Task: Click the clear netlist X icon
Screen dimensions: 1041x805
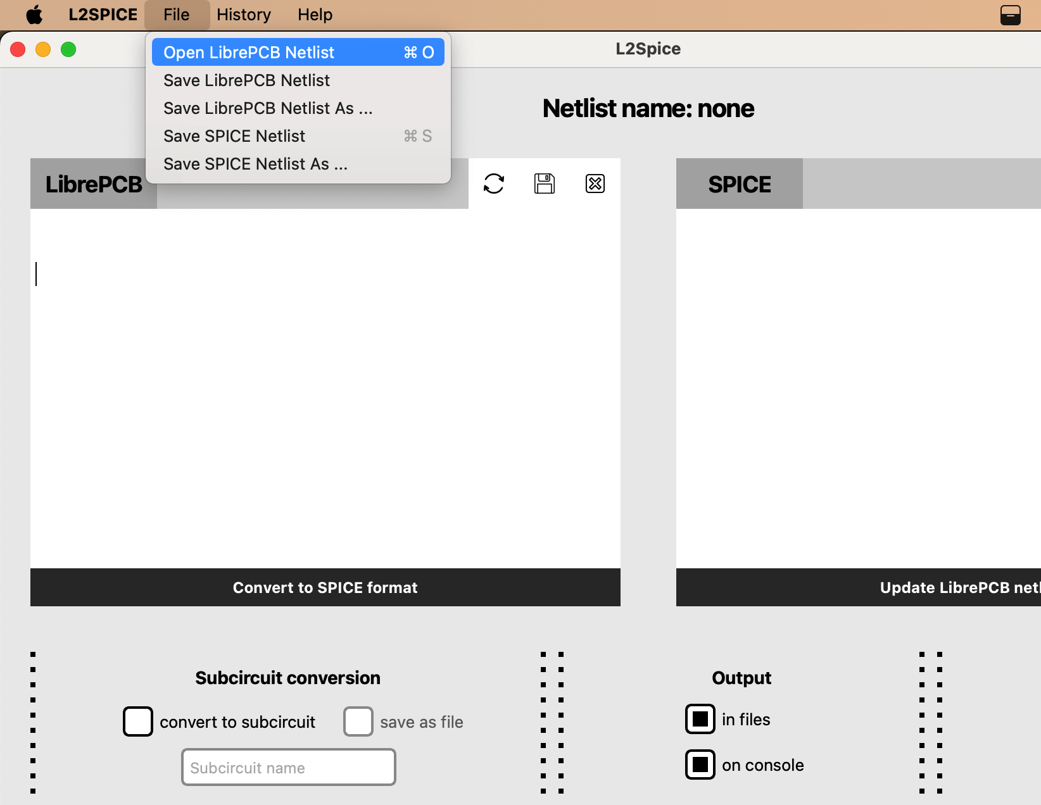Action: (595, 184)
